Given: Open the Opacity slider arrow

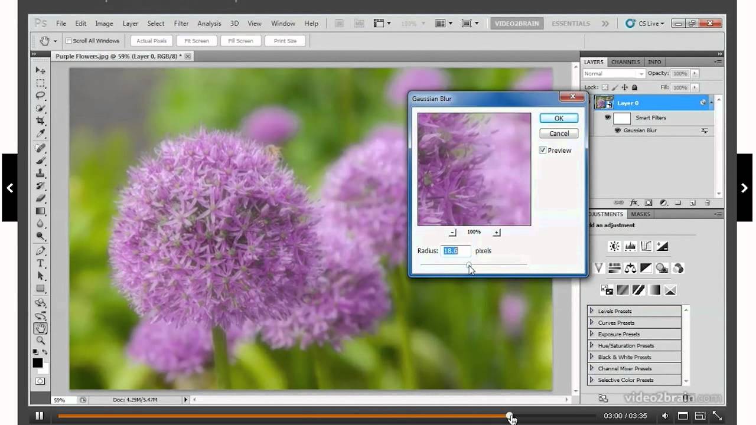Looking at the screenshot, I should pos(695,74).
